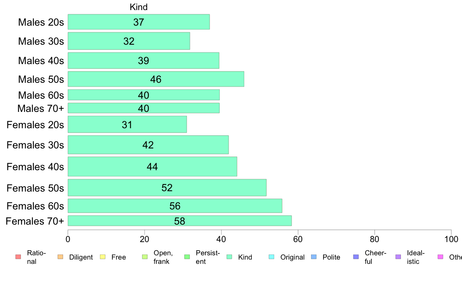Select the Females 70+ bar showing 58
The image size is (462, 286).
[180, 221]
